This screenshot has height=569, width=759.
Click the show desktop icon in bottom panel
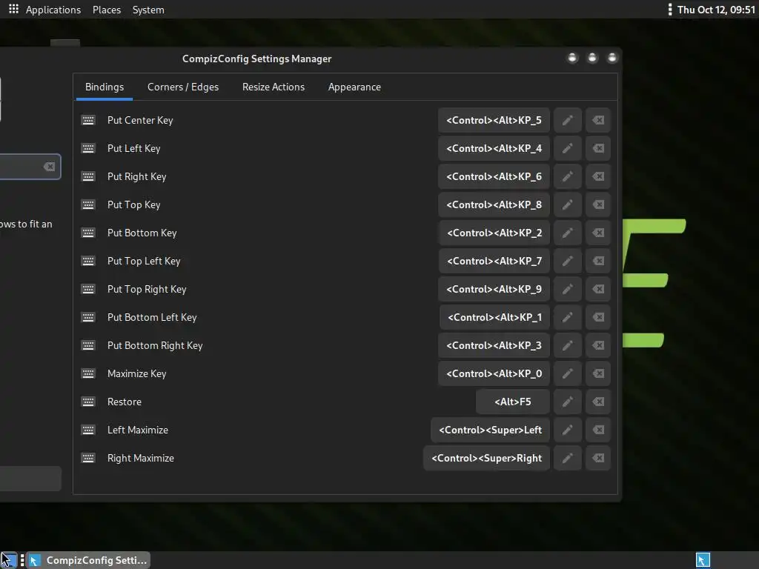coord(9,560)
